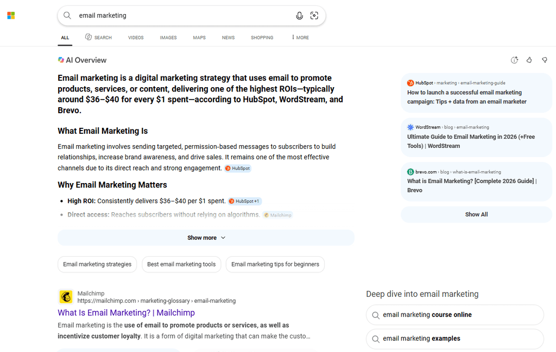Click the AI Overview Copilot logo
Screen dimensions: 556x352
pyautogui.click(x=61, y=60)
